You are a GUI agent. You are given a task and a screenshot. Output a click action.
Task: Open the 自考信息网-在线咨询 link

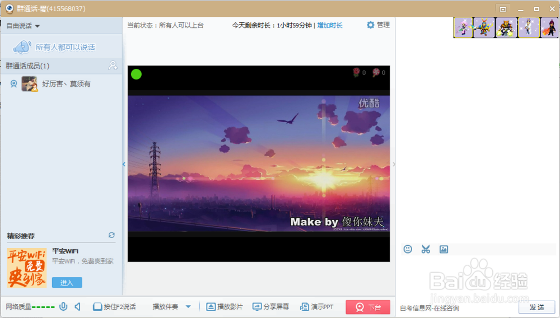430,308
